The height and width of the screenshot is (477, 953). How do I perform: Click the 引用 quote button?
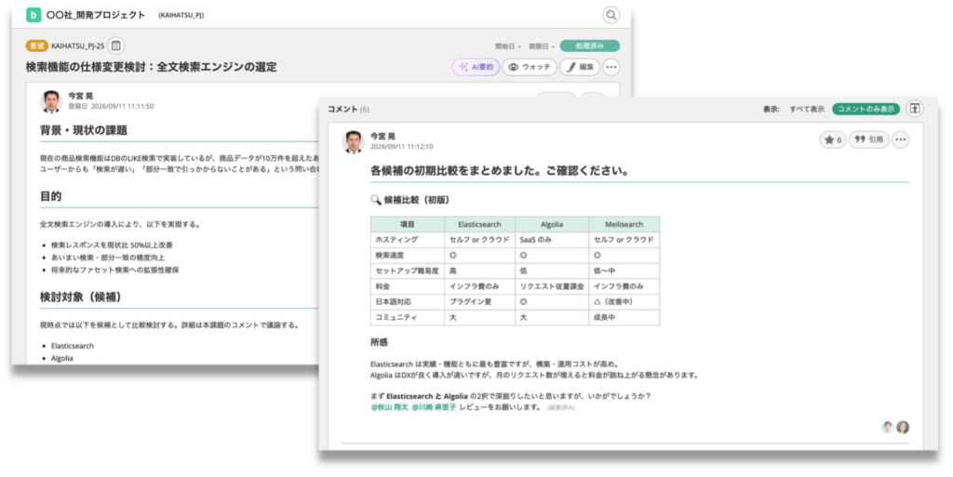click(x=868, y=139)
